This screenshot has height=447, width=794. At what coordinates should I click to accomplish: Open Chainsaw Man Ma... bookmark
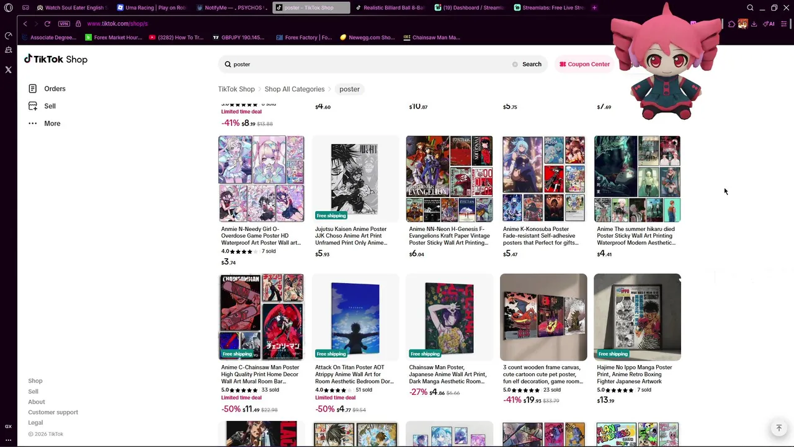pos(432,37)
